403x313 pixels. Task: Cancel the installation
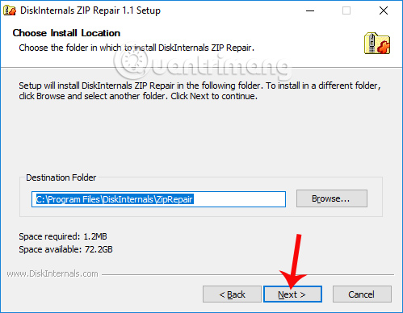pos(362,294)
